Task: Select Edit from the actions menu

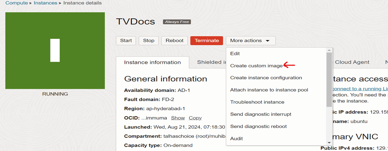Action: point(235,53)
